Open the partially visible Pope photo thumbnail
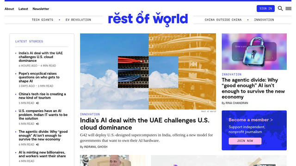The height and width of the screenshot is (166, 296). (x=113, y=160)
